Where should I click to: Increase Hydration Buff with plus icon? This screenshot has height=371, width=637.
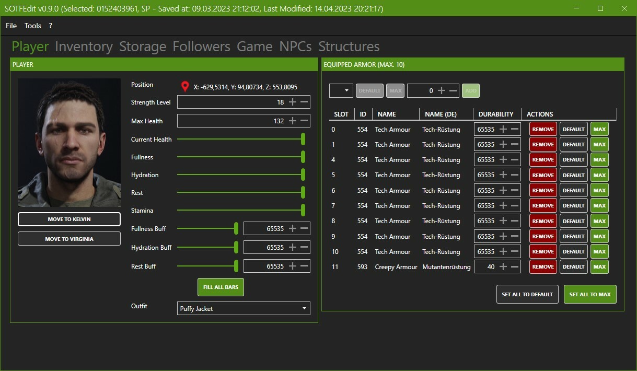coord(293,247)
